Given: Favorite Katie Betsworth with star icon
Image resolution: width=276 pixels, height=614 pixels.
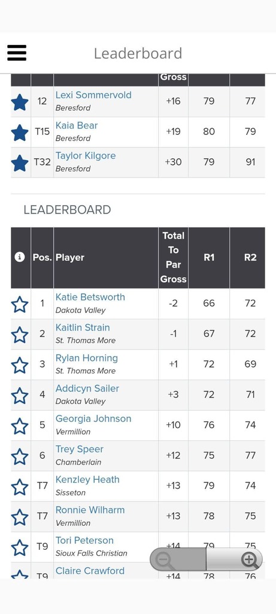Looking at the screenshot, I should pyautogui.click(x=20, y=304).
